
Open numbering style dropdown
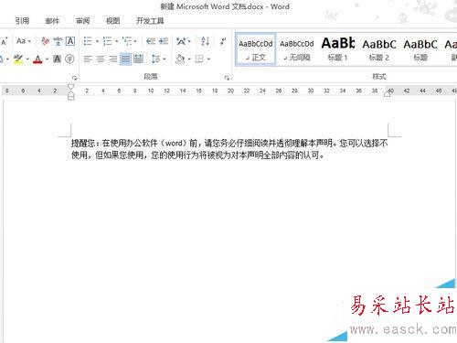pos(116,41)
